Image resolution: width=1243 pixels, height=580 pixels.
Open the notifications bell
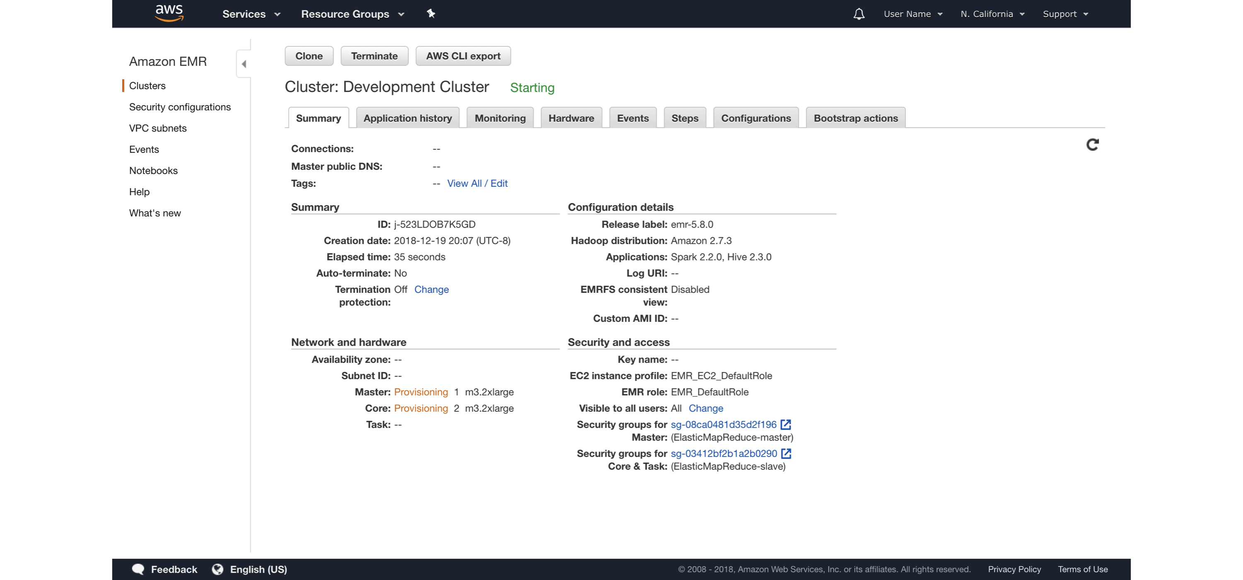[859, 14]
